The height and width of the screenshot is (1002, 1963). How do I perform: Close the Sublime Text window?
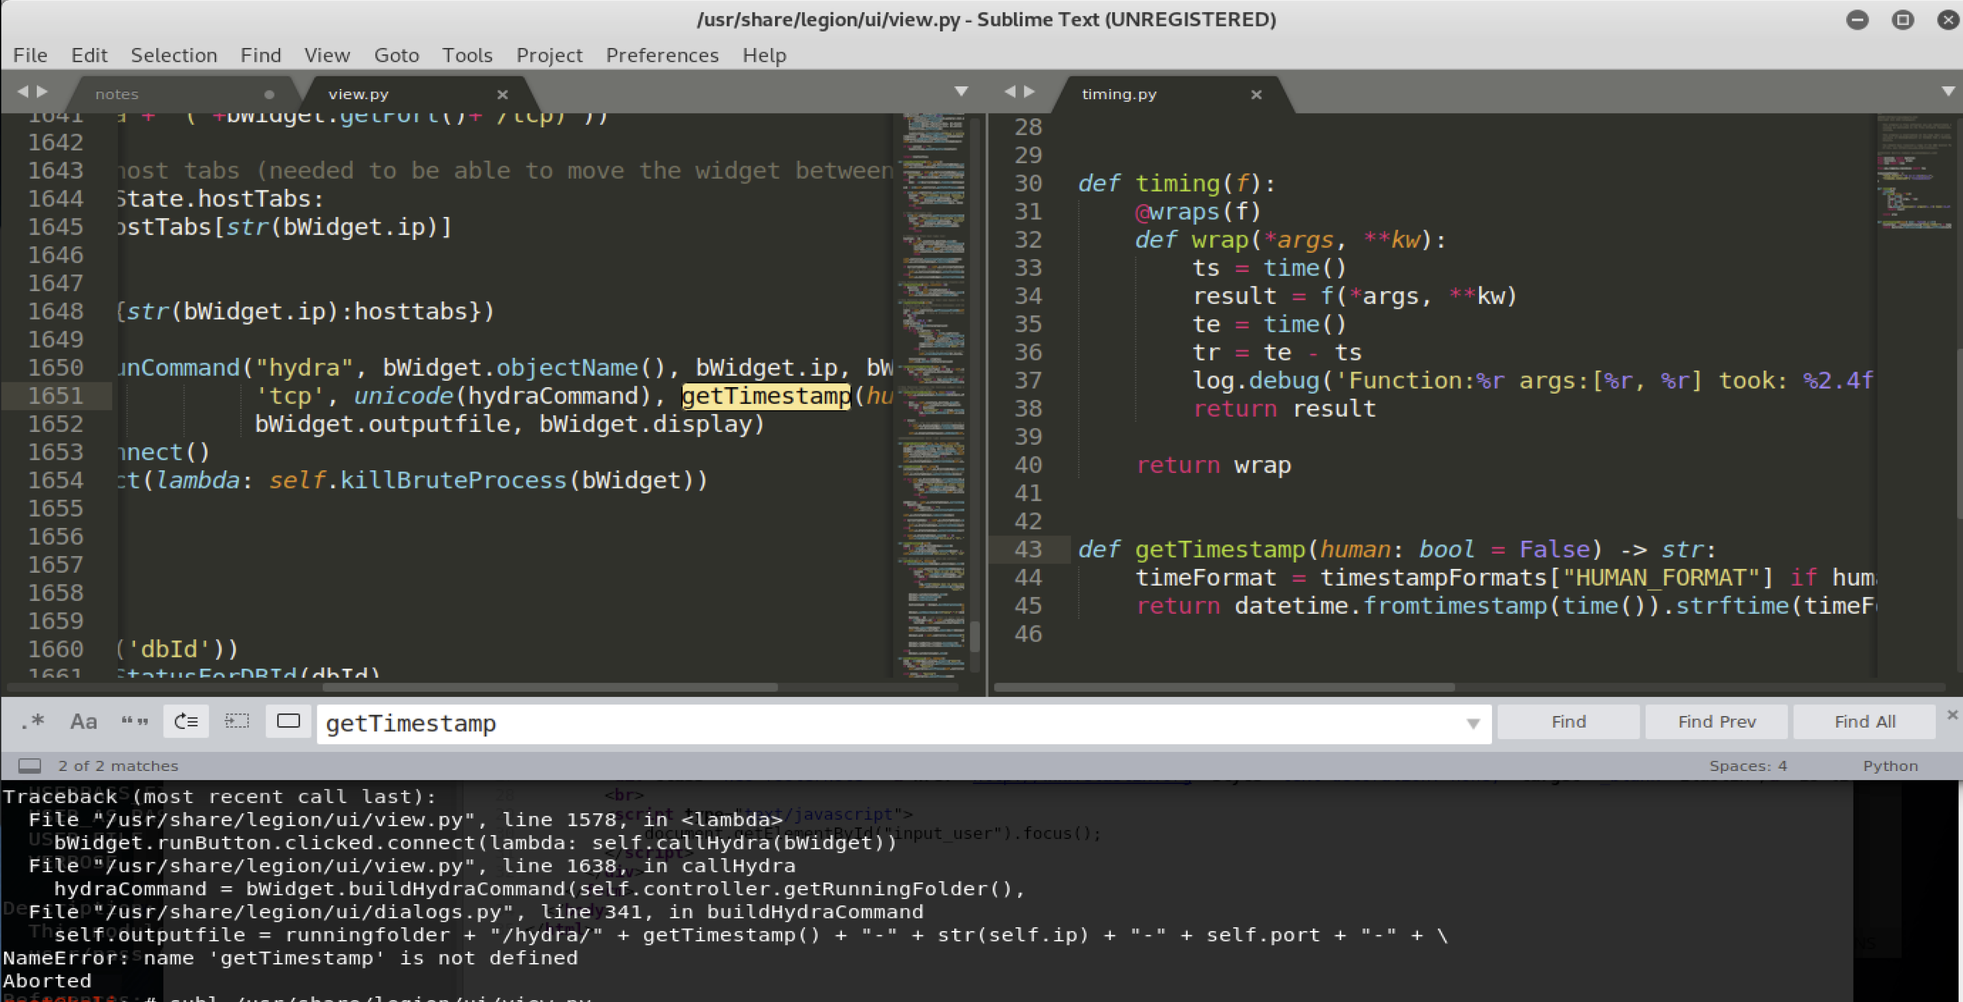tap(1949, 20)
